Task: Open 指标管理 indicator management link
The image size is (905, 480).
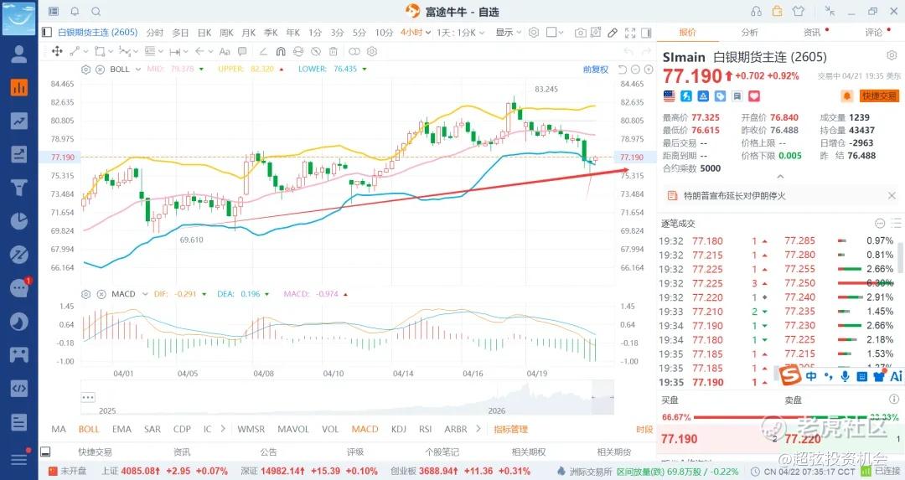Action: 510,429
